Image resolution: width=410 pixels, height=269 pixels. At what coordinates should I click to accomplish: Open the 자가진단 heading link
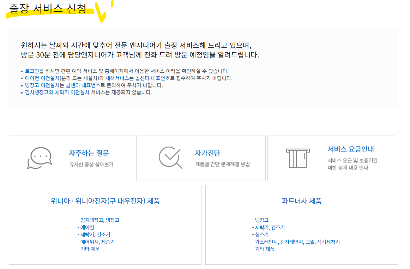(x=207, y=153)
